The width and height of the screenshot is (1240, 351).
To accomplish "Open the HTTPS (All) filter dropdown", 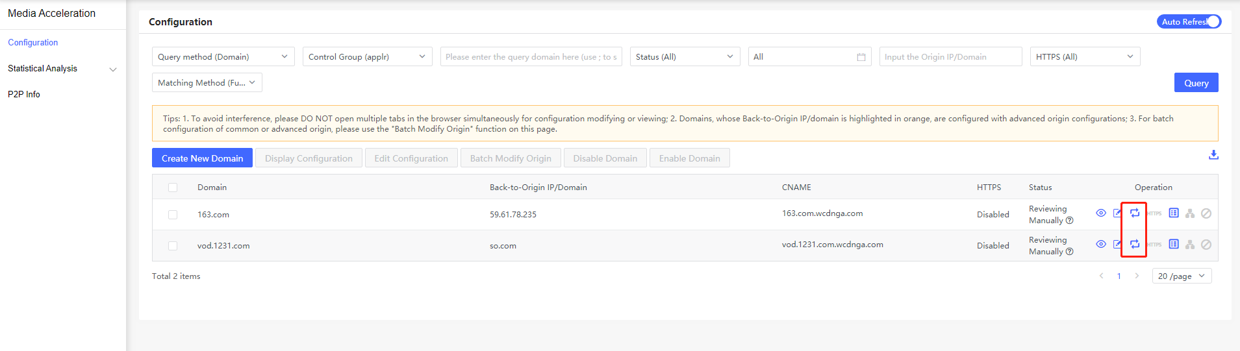I will pyautogui.click(x=1084, y=57).
